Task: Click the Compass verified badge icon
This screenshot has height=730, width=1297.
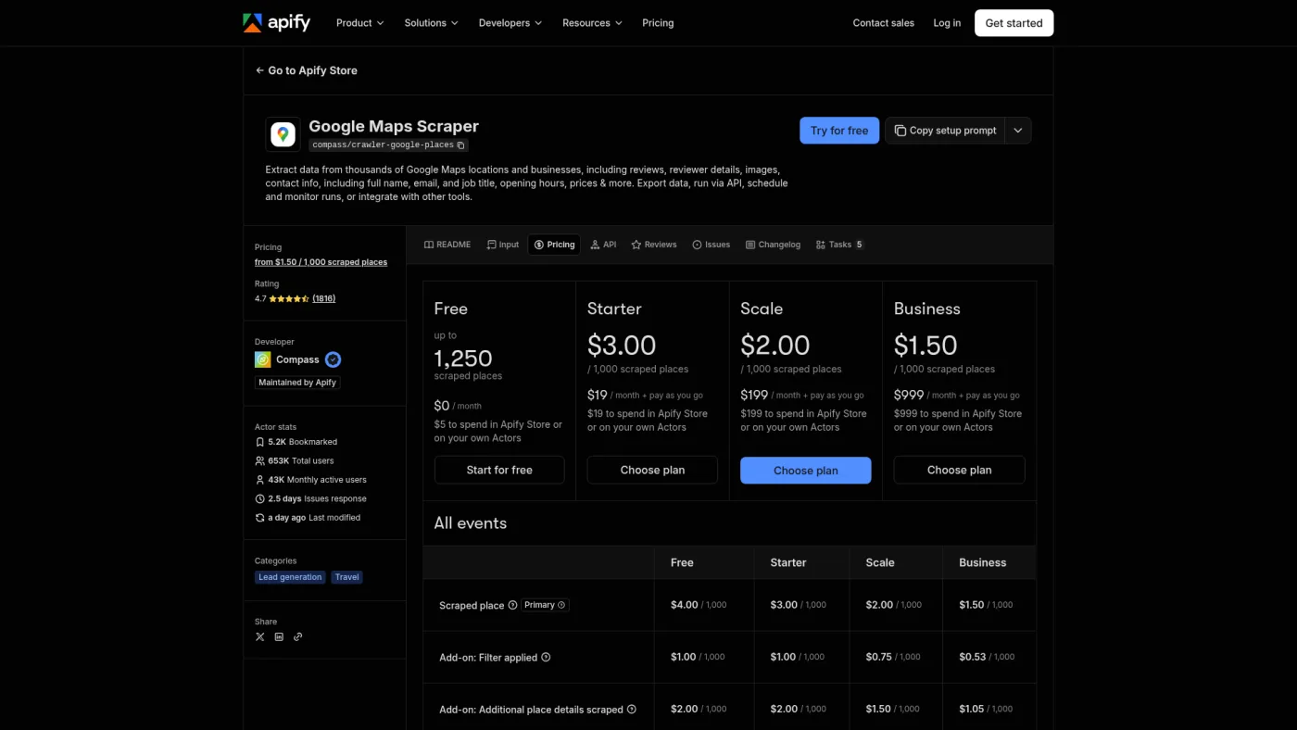Action: (333, 359)
